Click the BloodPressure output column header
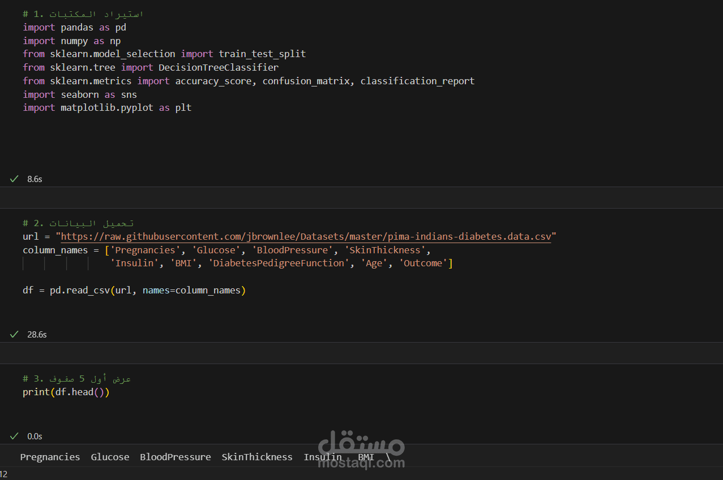The image size is (723, 480). click(176, 457)
